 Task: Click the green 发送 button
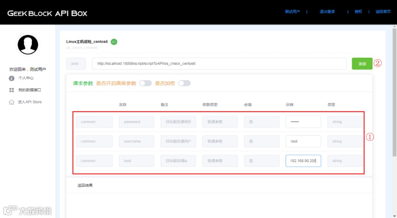[x=362, y=64]
